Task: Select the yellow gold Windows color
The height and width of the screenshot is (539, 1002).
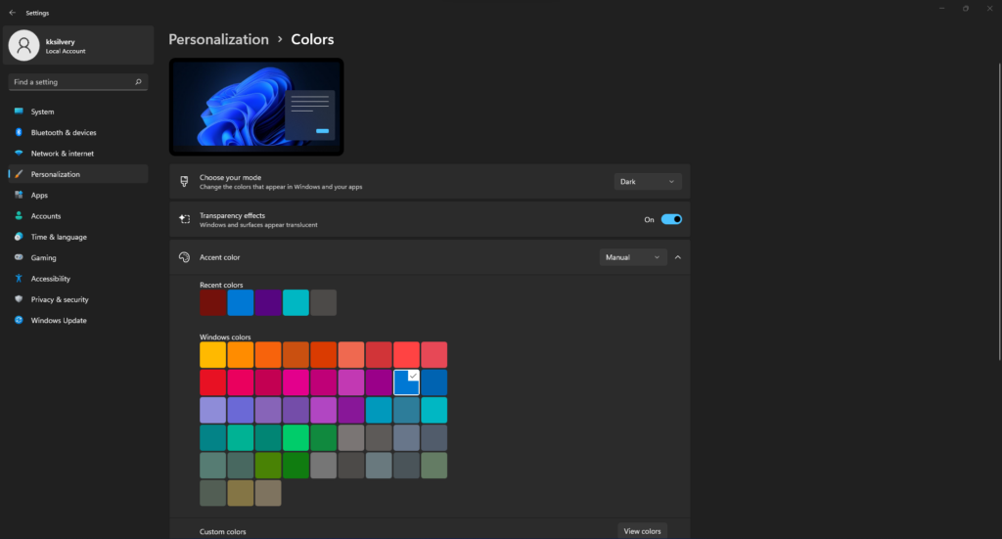Action: pos(212,354)
